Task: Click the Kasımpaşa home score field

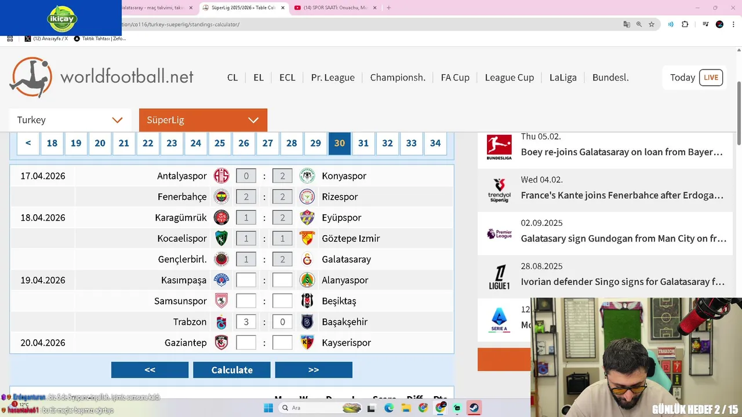Action: tap(246, 280)
